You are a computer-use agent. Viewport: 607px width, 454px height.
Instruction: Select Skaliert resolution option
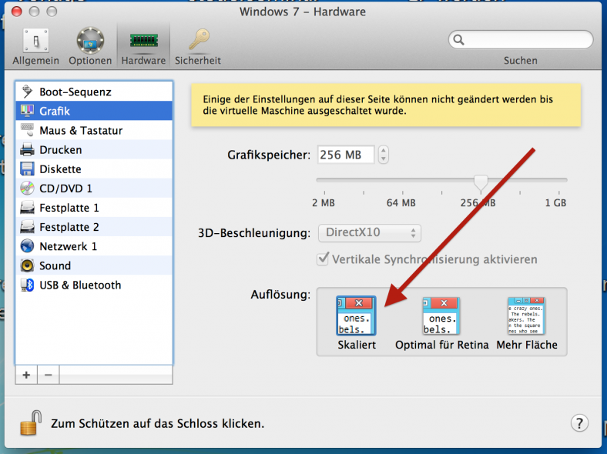(357, 323)
